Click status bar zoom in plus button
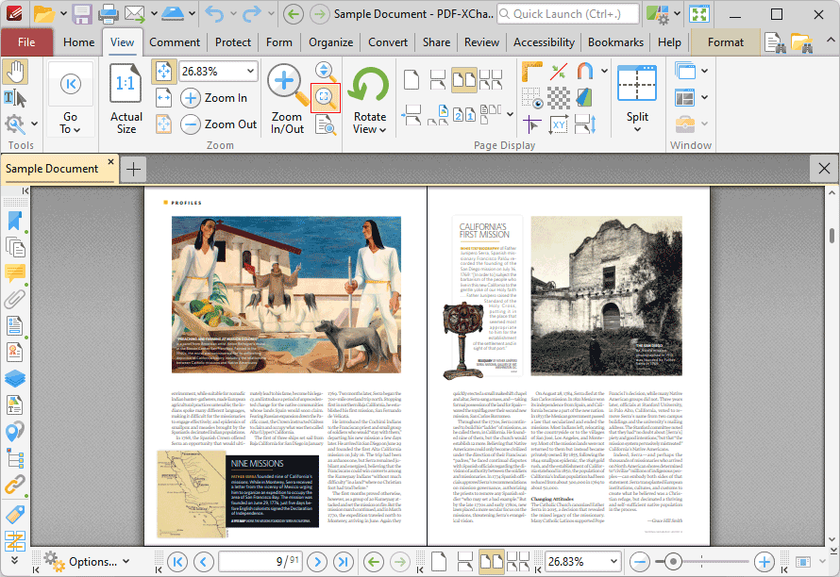840x577 pixels. point(764,562)
